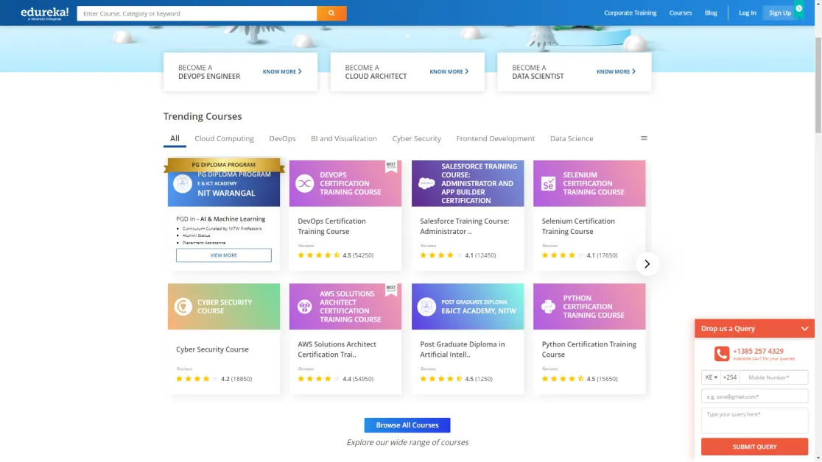The image size is (822, 462).
Task: Open the Data Science tab
Action: click(x=572, y=138)
